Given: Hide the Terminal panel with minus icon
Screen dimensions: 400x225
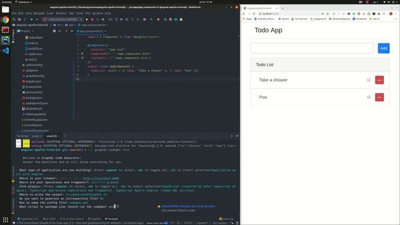Looking at the screenshot, I should (x=237, y=136).
